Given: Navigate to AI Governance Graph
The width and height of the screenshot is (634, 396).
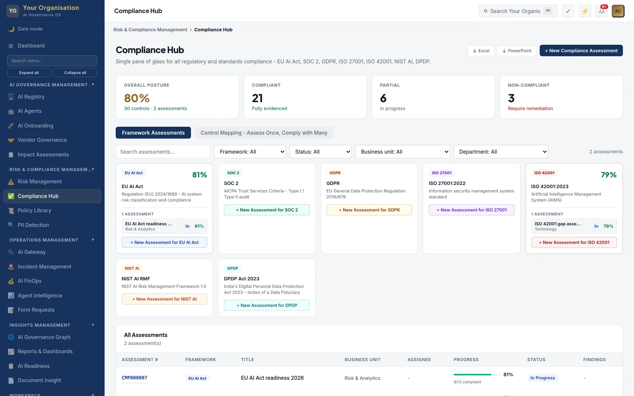Looking at the screenshot, I should (x=52, y=337).
